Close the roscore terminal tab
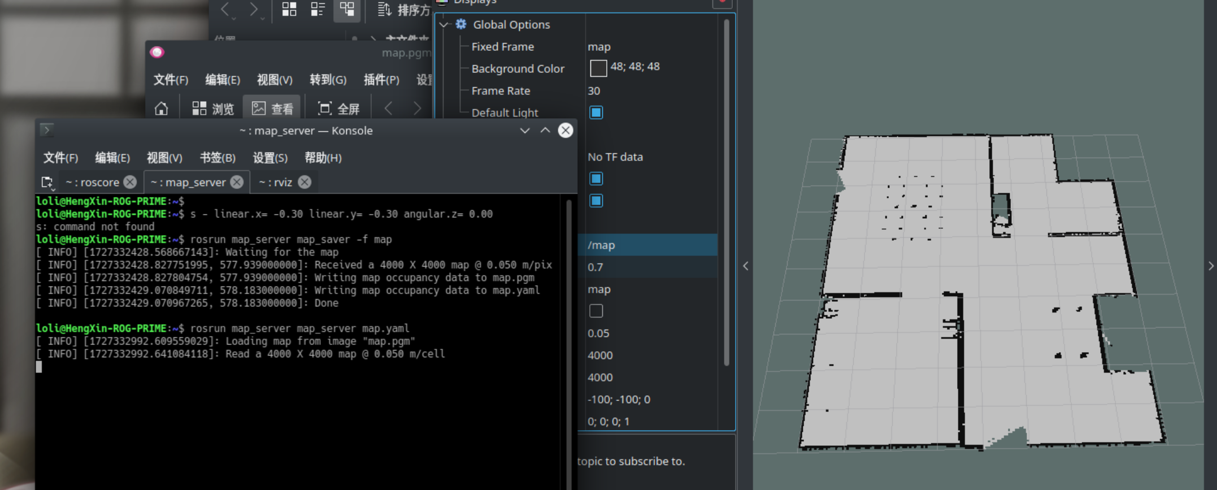1217x490 pixels. pos(130,182)
